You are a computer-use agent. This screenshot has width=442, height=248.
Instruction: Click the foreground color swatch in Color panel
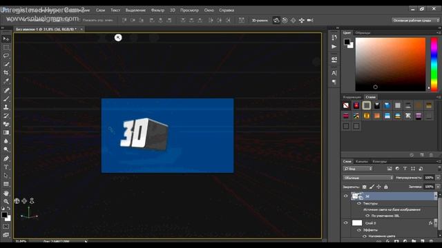pyautogui.click(x=347, y=42)
